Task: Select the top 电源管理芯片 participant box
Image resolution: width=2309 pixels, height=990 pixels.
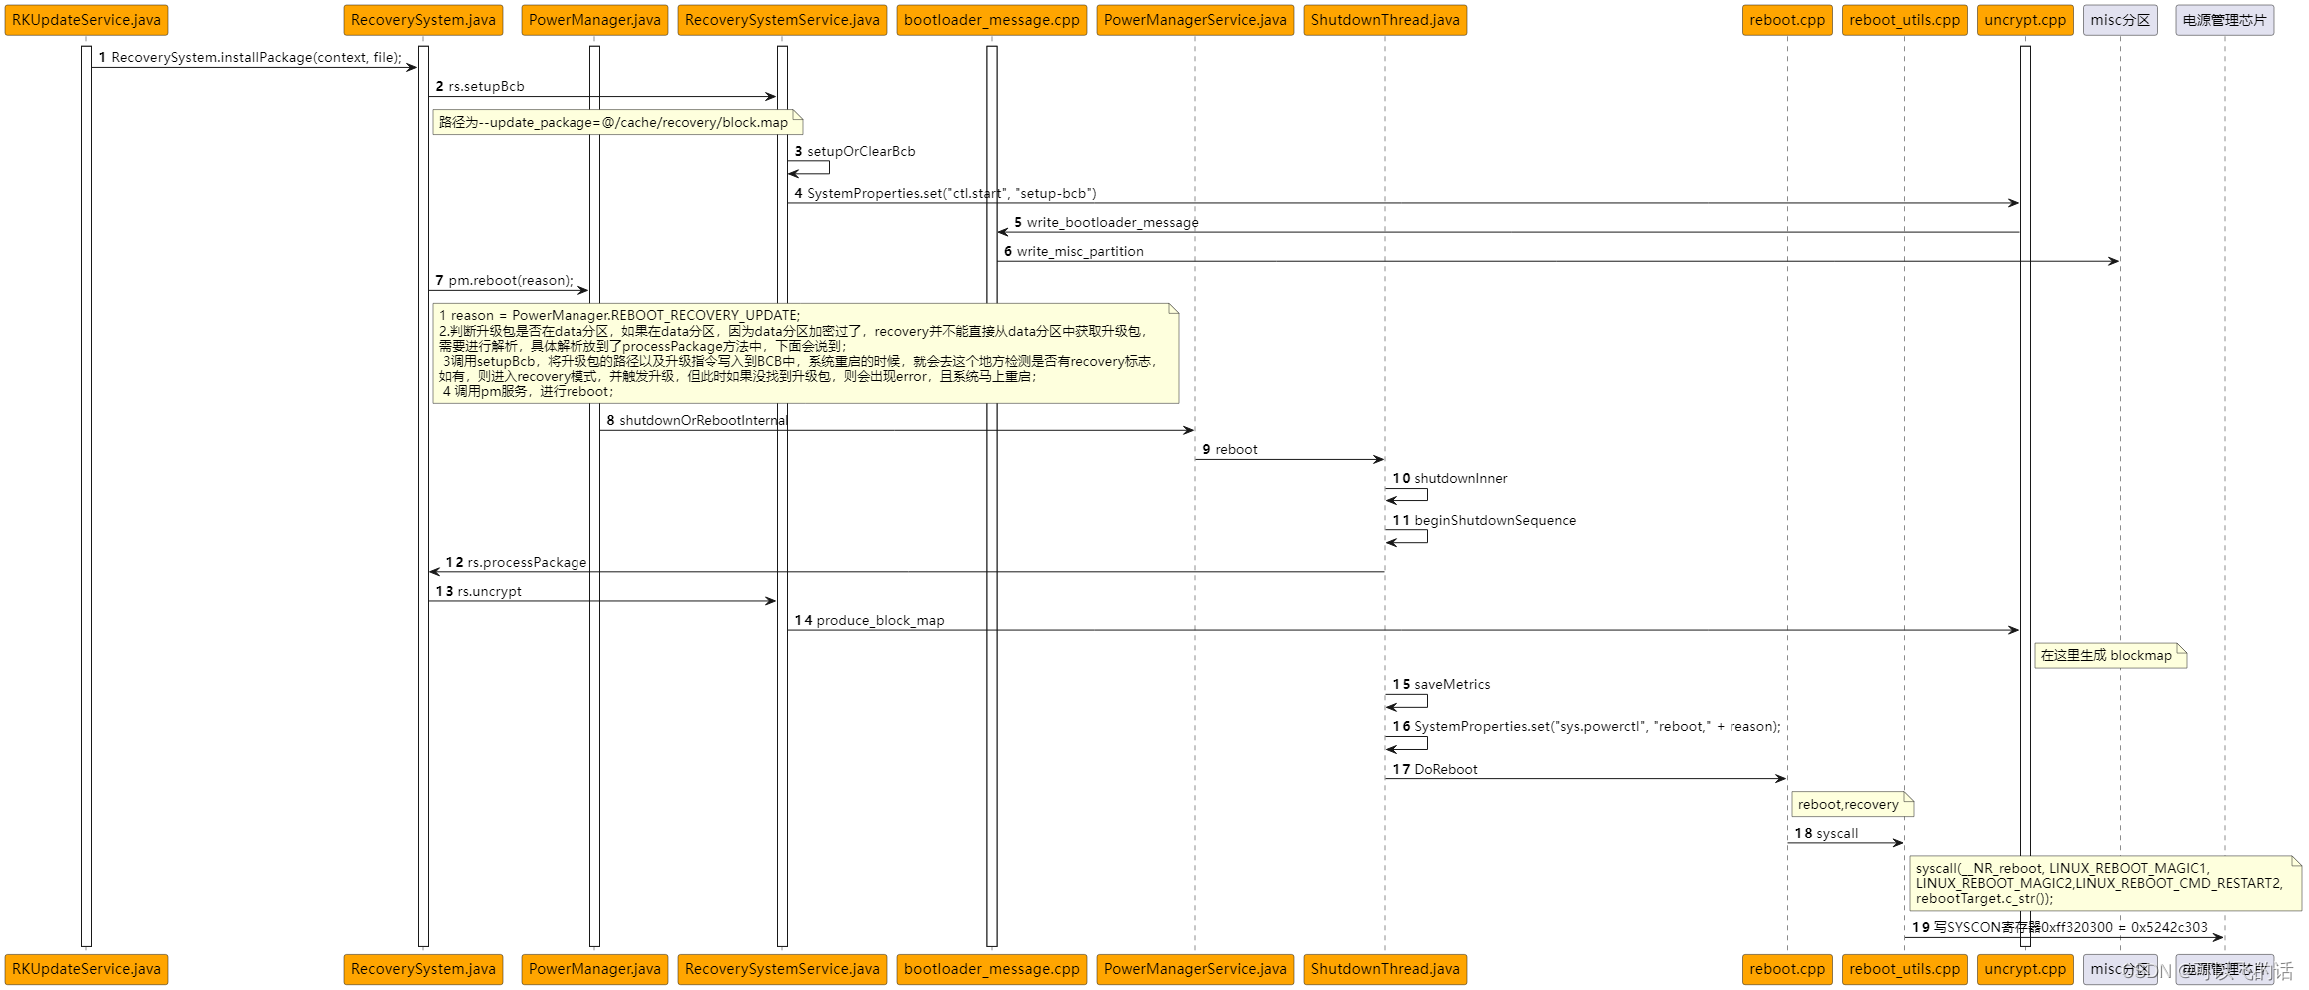Action: tap(2225, 20)
